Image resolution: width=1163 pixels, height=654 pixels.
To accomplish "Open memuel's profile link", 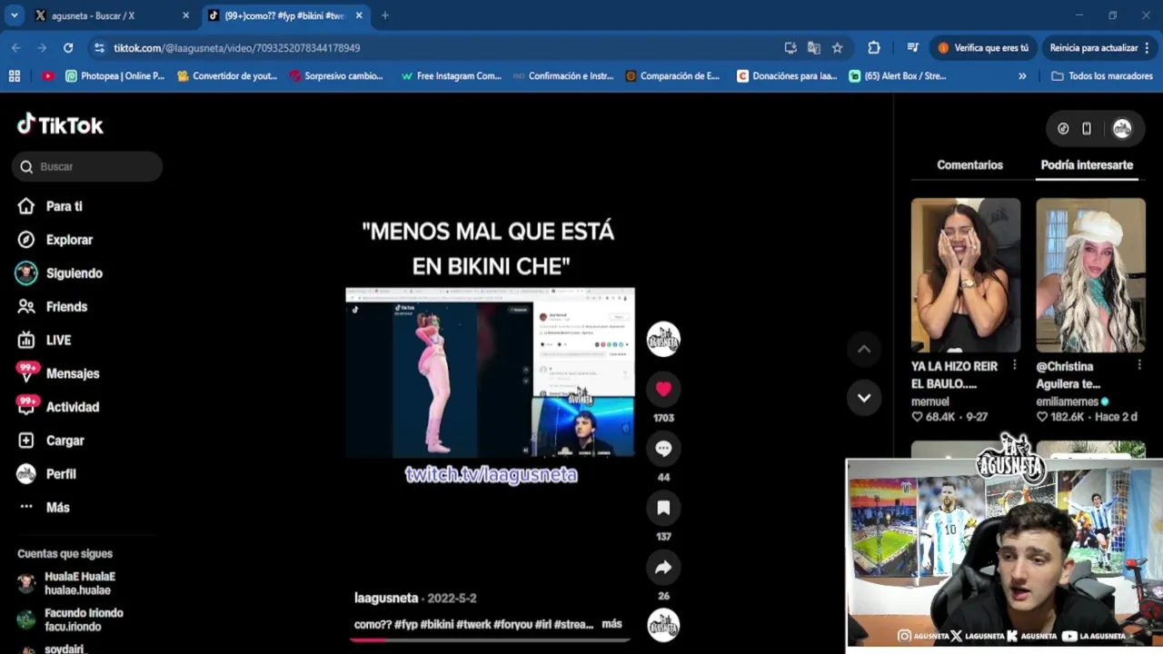I will 930,401.
